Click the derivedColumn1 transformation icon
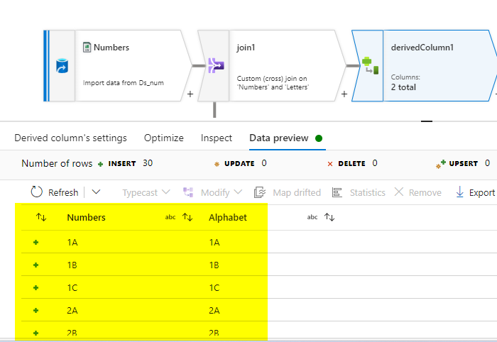 370,65
